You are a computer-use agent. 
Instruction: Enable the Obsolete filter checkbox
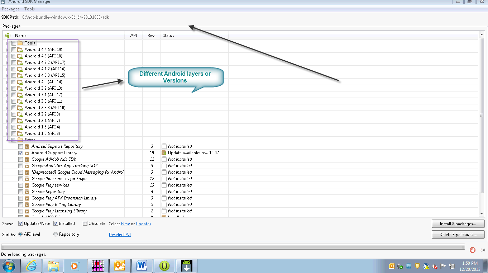click(85, 223)
